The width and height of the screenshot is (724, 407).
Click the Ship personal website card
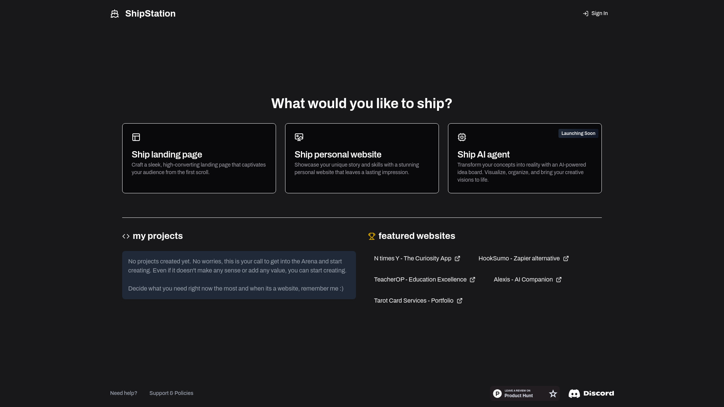pyautogui.click(x=362, y=158)
